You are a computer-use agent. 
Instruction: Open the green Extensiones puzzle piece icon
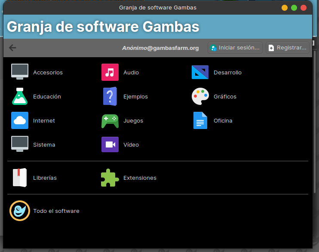tap(110, 178)
